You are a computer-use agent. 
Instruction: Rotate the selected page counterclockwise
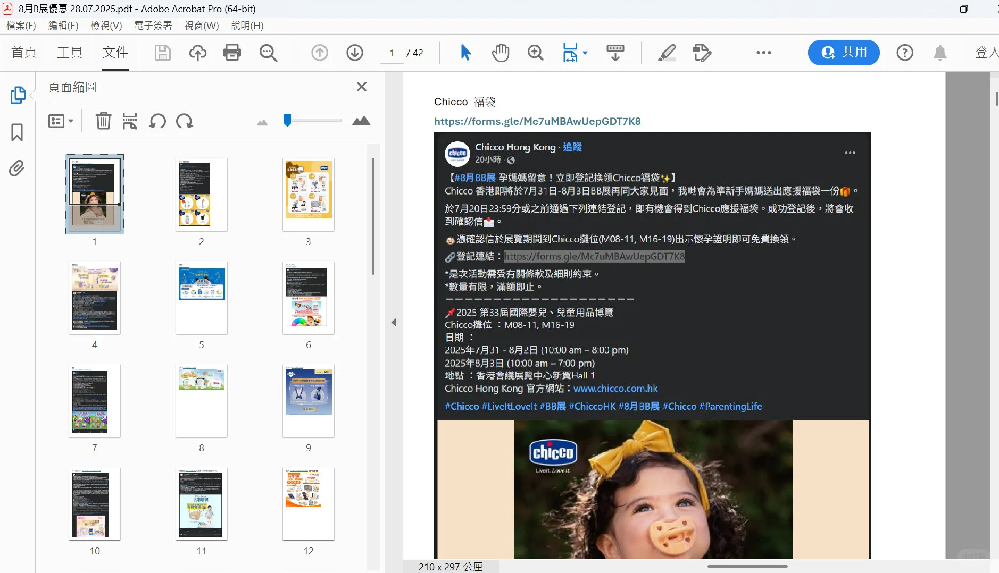point(157,121)
